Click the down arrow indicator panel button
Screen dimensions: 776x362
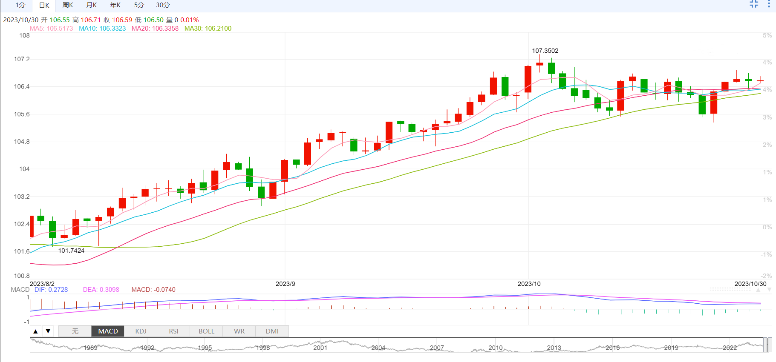point(48,331)
